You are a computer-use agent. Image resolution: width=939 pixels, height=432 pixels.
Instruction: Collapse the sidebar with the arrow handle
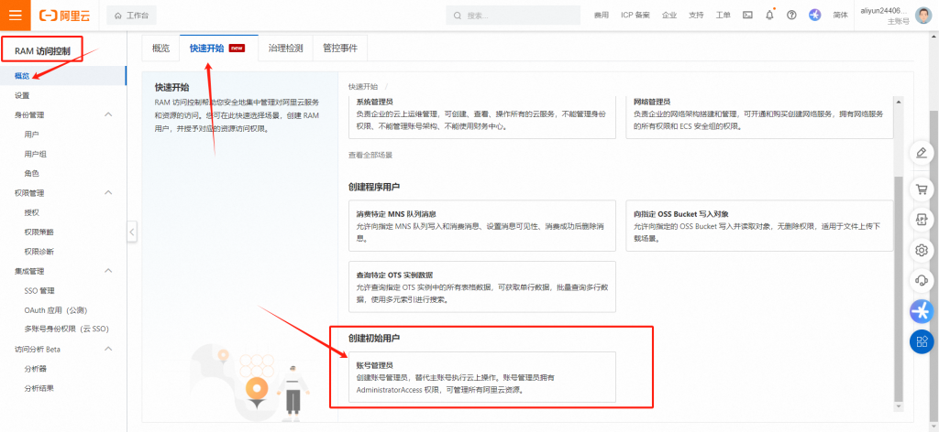pos(132,232)
